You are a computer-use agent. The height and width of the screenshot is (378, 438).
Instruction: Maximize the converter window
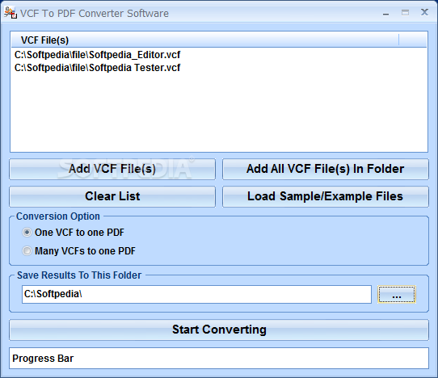tap(405, 13)
